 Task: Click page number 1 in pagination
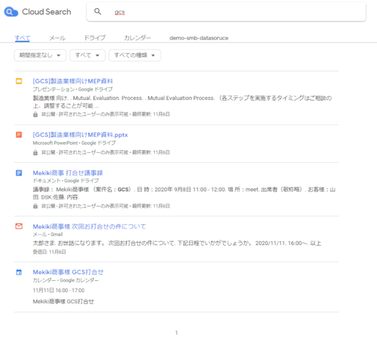(177, 332)
